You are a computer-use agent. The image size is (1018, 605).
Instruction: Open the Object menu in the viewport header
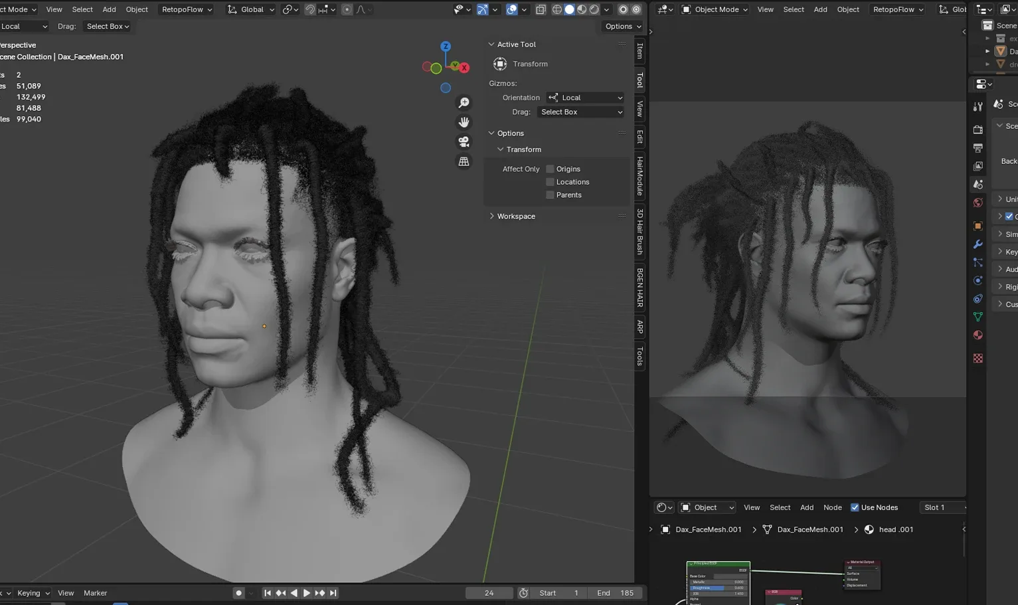coord(137,9)
